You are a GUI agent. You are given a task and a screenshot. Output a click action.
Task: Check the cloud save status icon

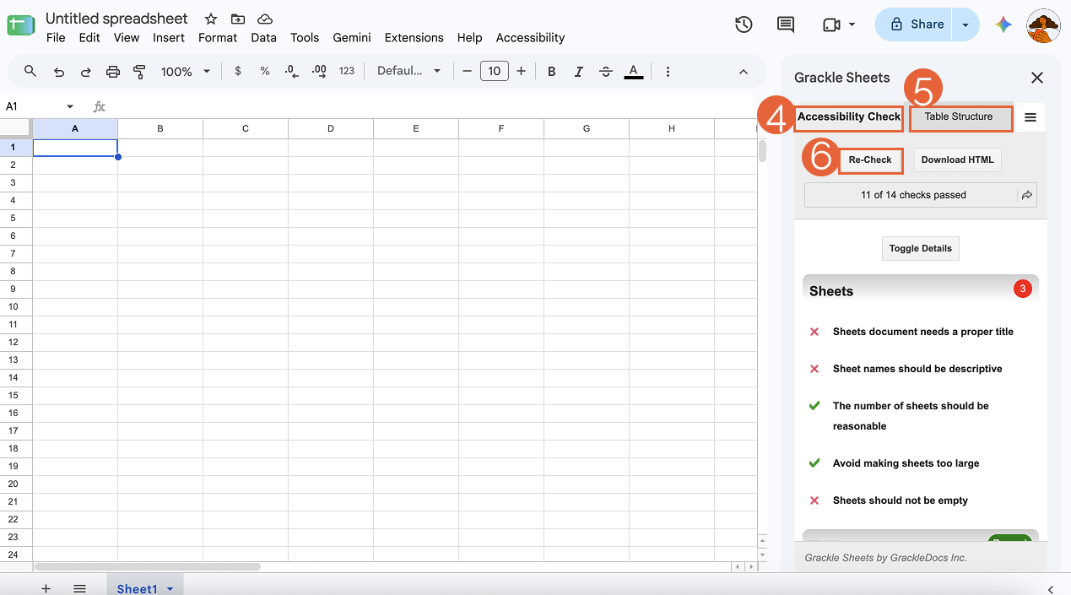click(x=265, y=19)
